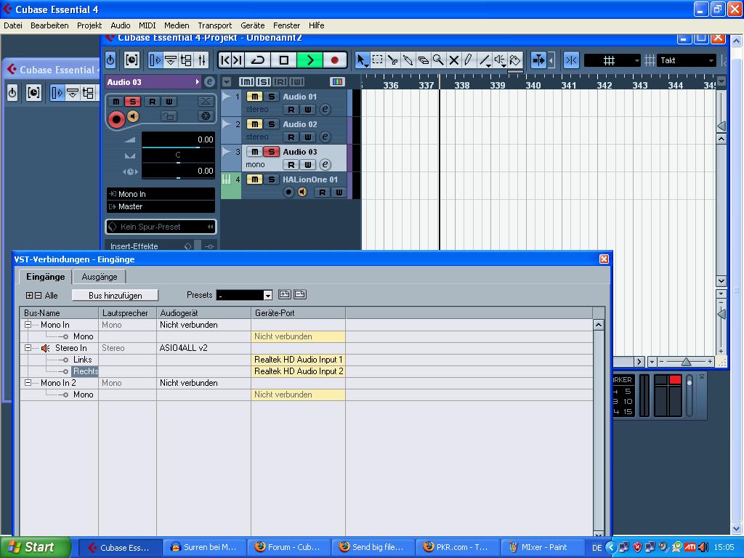This screenshot has width=744, height=558.
Task: Open the Transport menu
Action: pyautogui.click(x=215, y=25)
